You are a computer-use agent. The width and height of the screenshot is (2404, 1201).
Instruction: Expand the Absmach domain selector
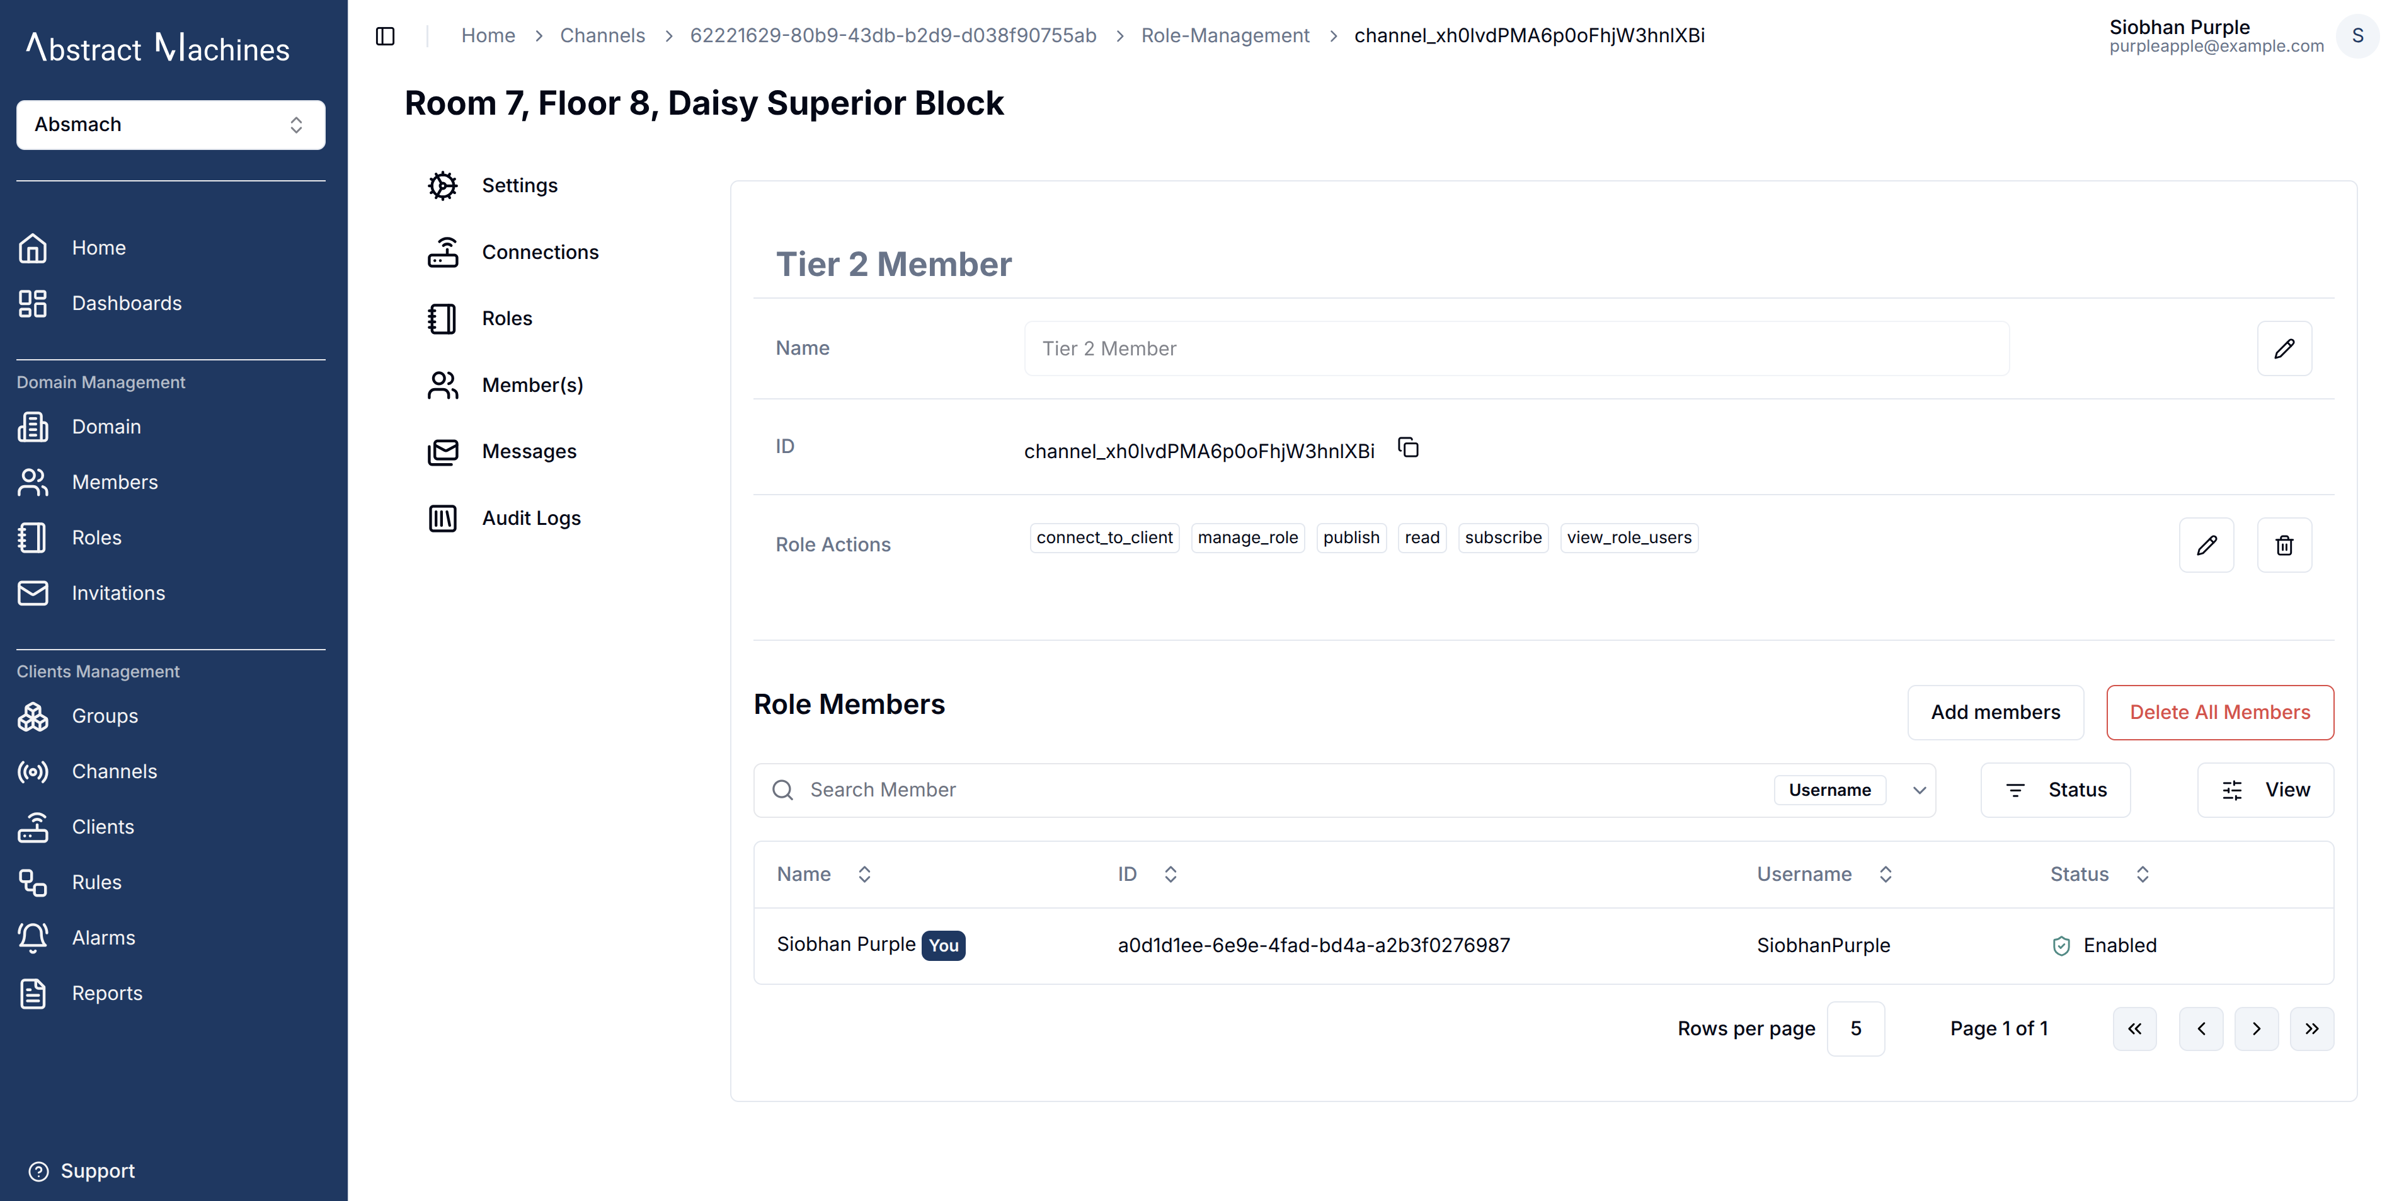point(171,125)
